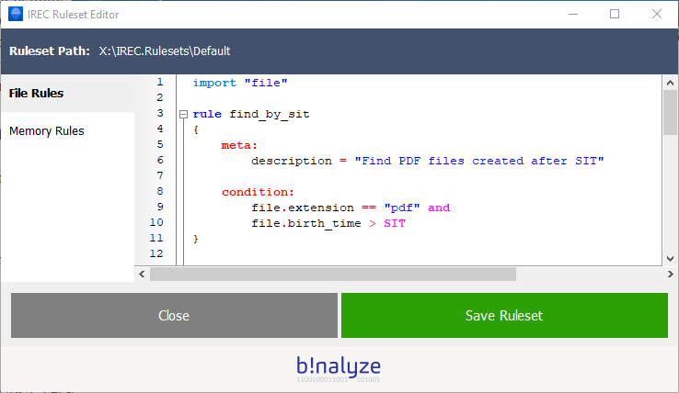The width and height of the screenshot is (679, 393).
Task: Click line number 9 in the gutter
Action: 159,207
